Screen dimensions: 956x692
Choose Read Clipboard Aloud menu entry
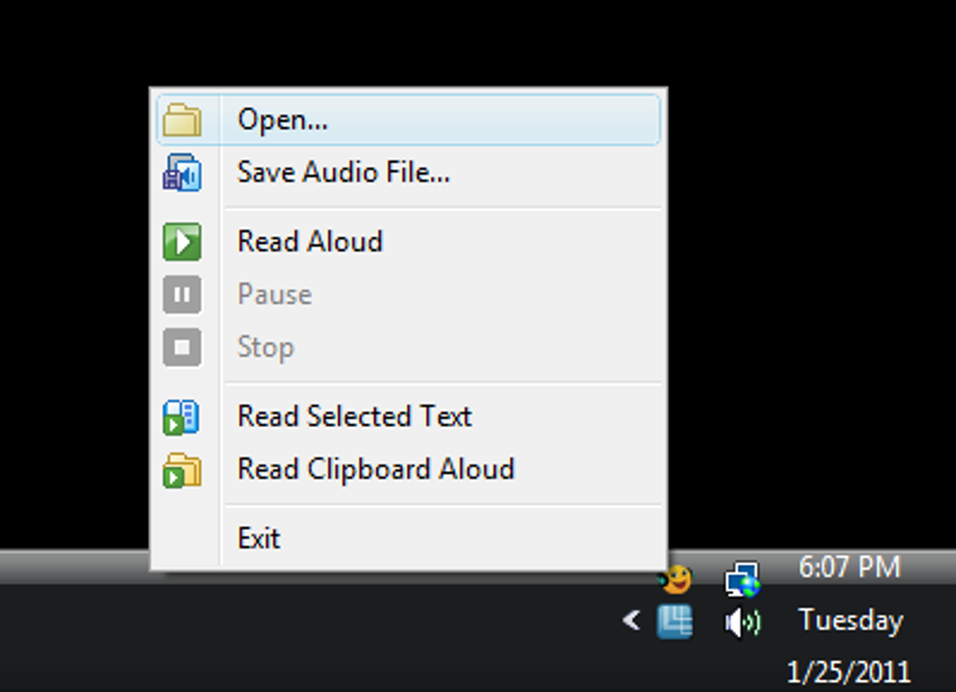coord(409,470)
